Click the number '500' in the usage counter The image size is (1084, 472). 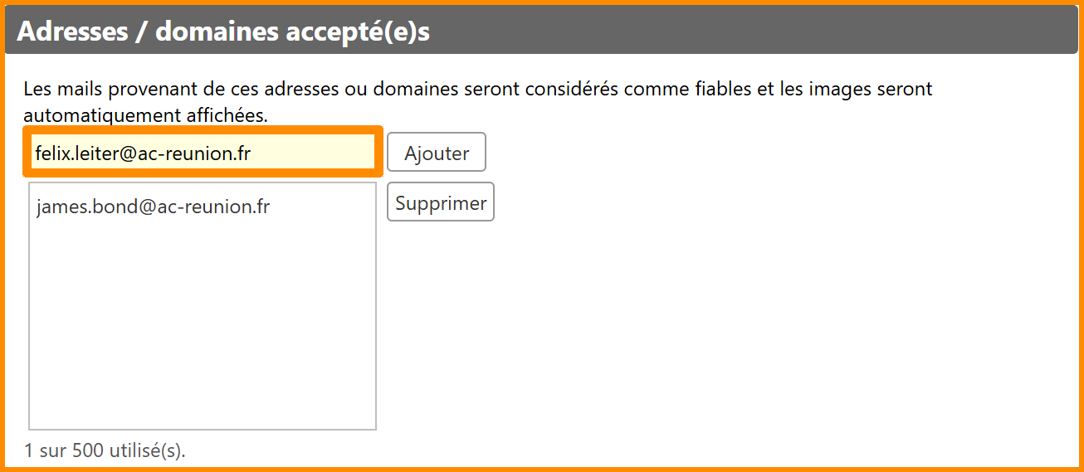coord(88,451)
